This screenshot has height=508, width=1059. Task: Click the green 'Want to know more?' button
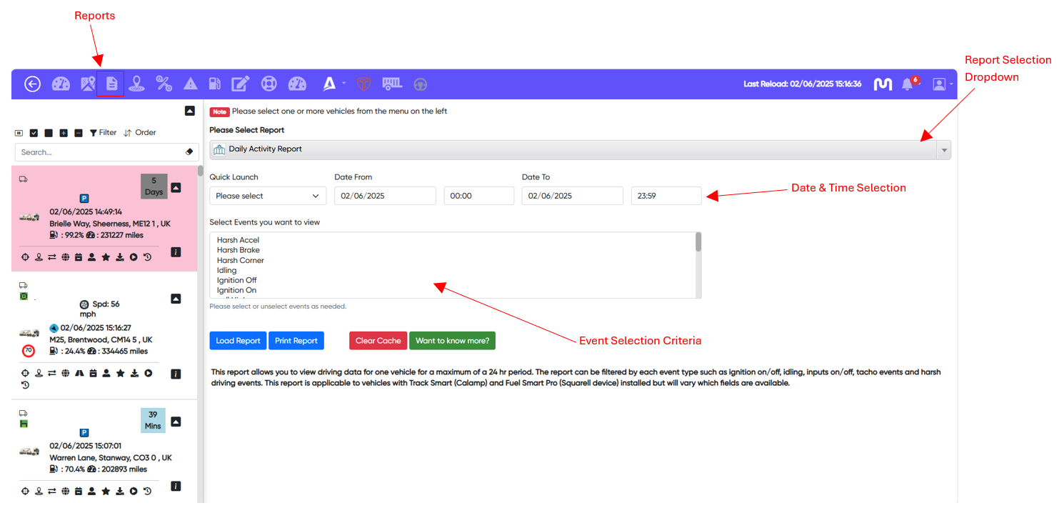(452, 340)
